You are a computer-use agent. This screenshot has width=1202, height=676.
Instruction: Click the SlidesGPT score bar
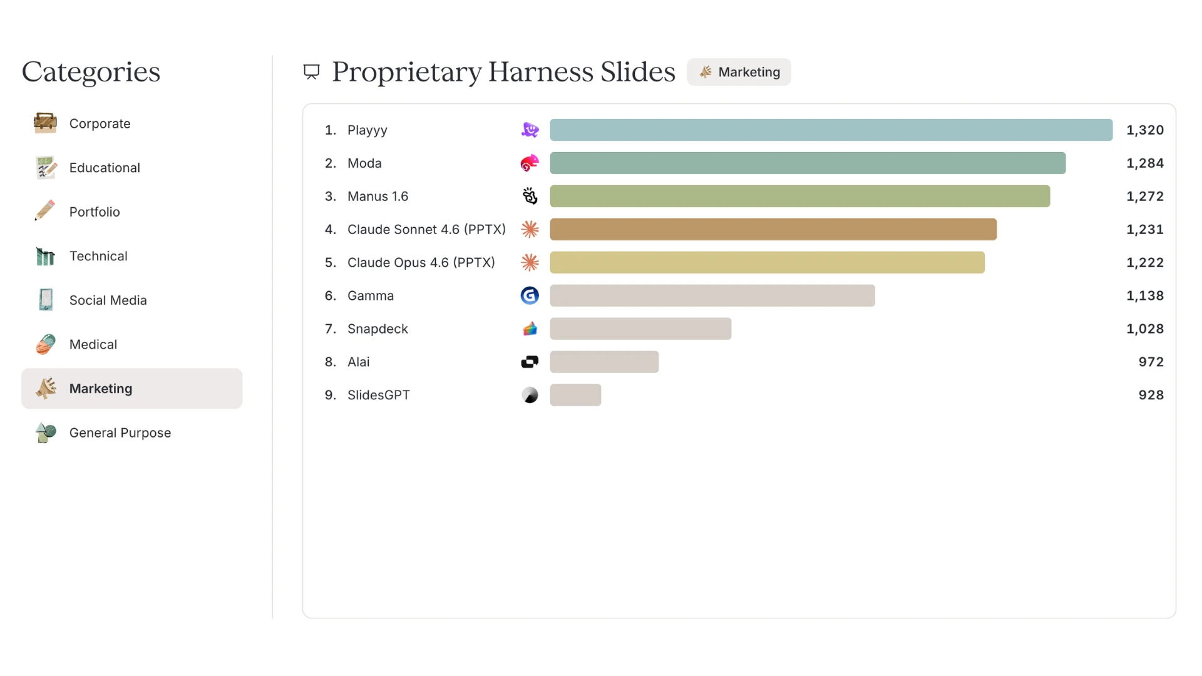[575, 395]
